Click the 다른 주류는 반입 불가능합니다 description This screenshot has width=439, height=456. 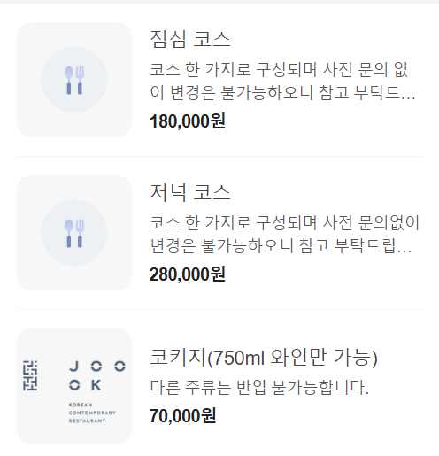pyautogui.click(x=259, y=387)
